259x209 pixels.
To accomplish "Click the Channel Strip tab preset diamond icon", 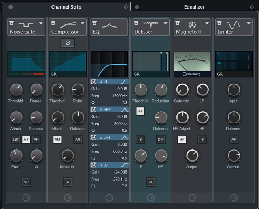I will pyautogui.click(x=126, y=7).
